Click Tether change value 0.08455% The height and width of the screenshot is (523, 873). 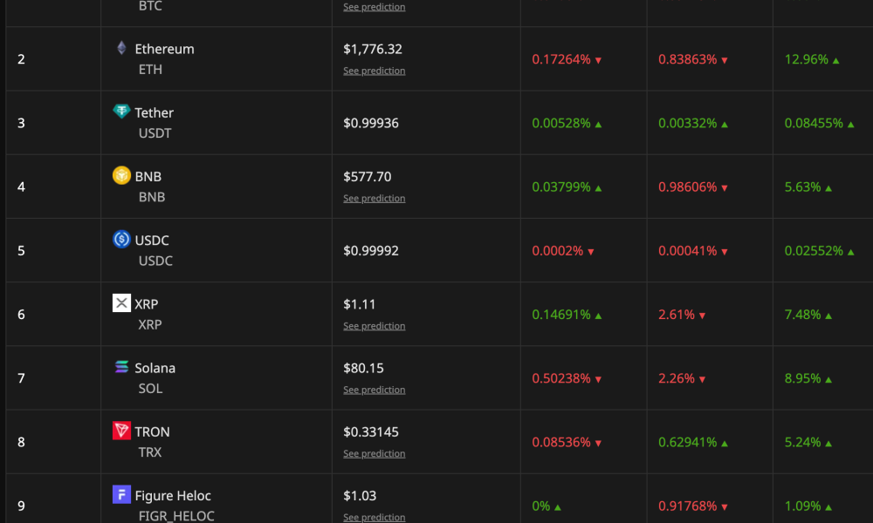coord(814,124)
